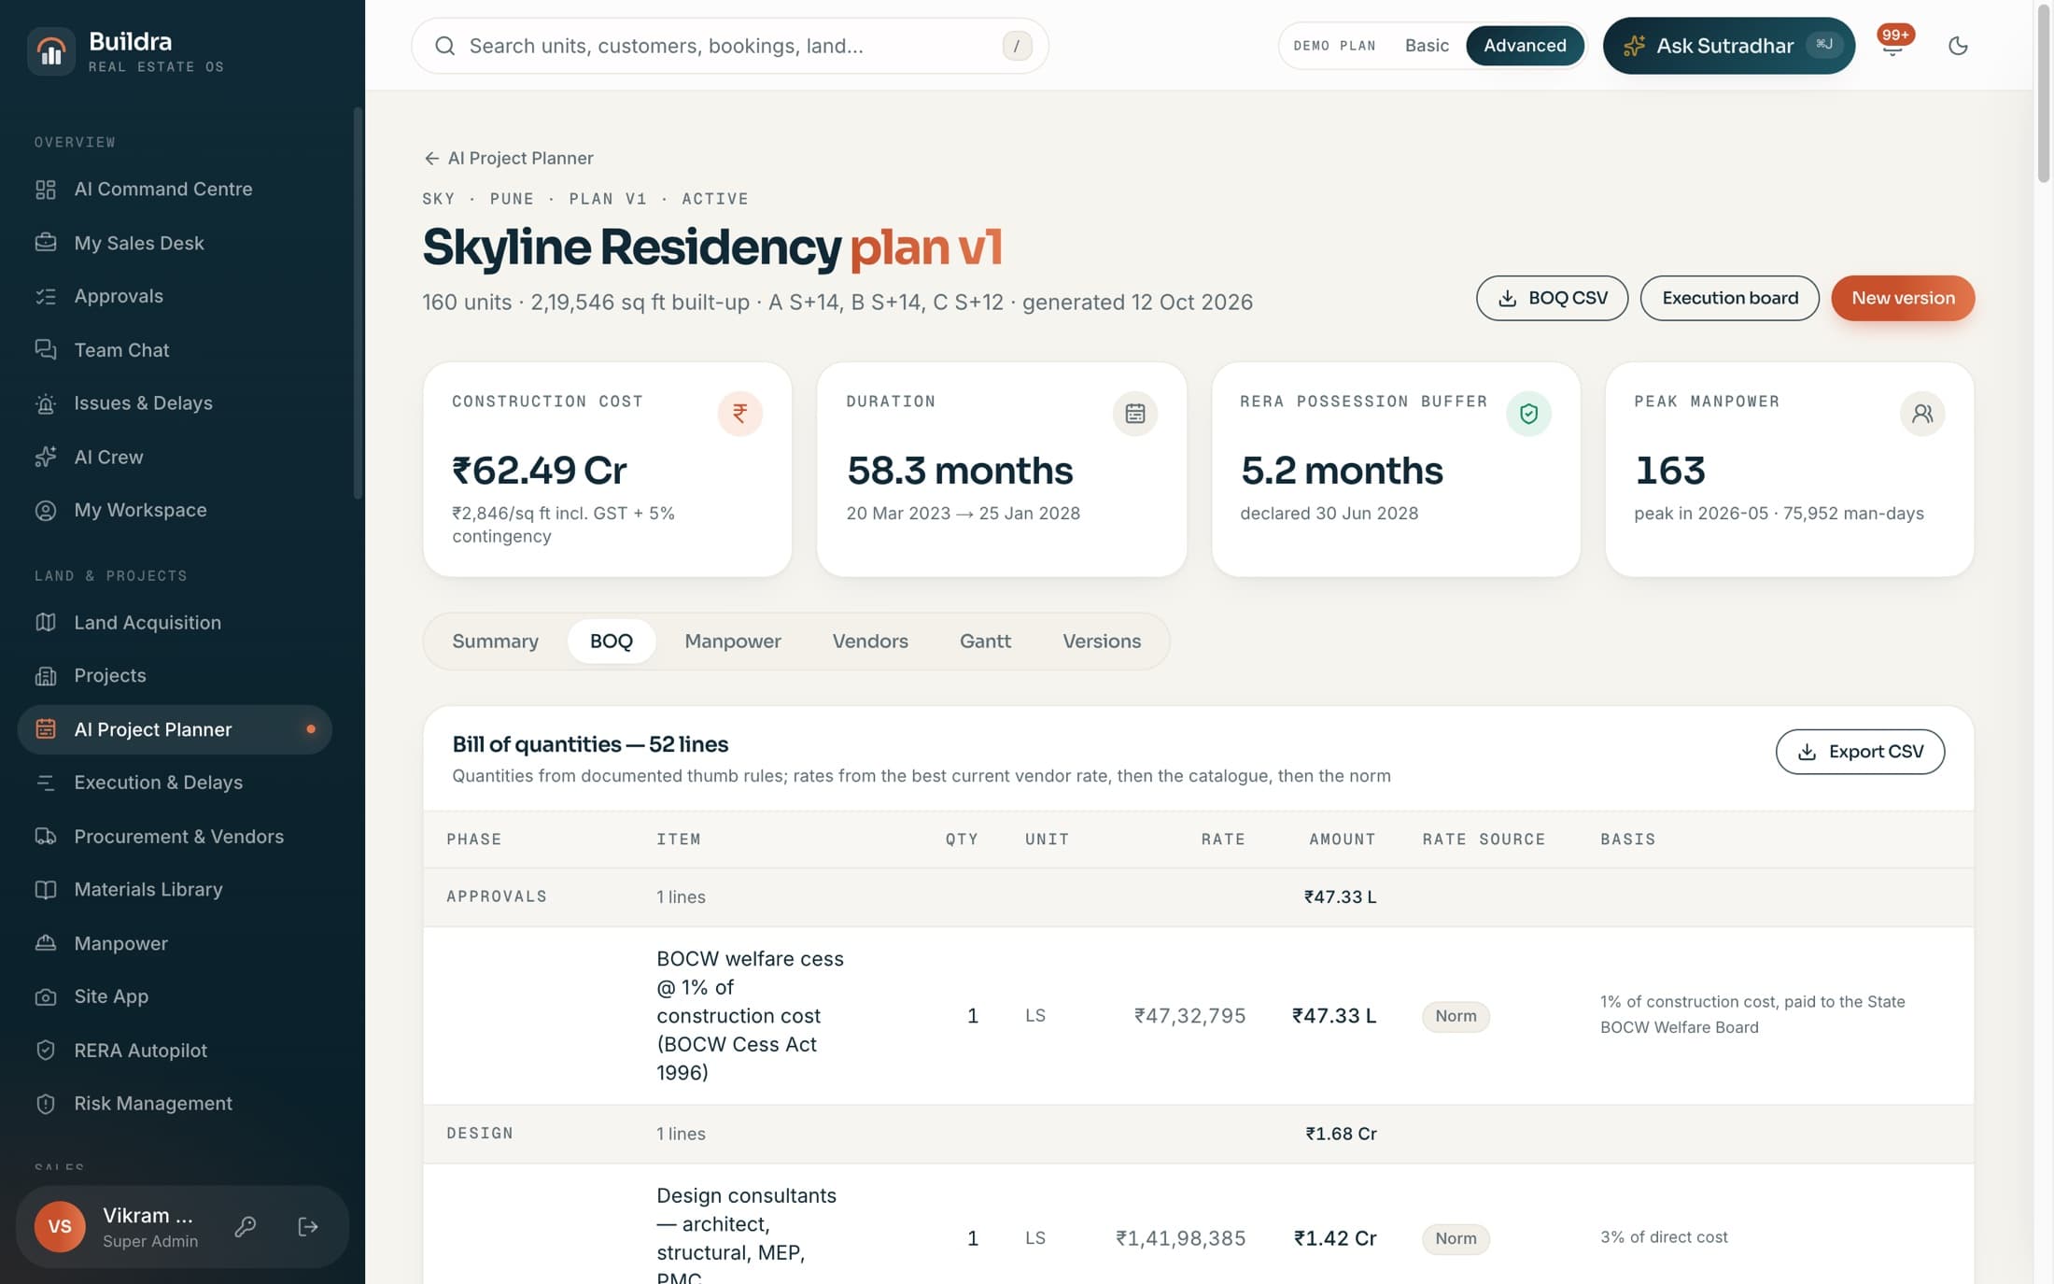This screenshot has width=2054, height=1284.
Task: Select the BOQ tab
Action: [611, 642]
